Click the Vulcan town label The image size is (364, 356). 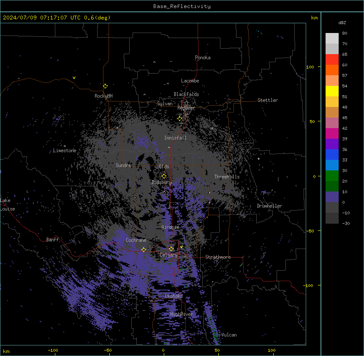coord(229,335)
